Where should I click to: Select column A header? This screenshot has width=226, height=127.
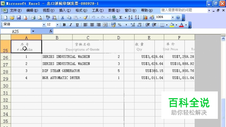pyautogui.click(x=26, y=38)
